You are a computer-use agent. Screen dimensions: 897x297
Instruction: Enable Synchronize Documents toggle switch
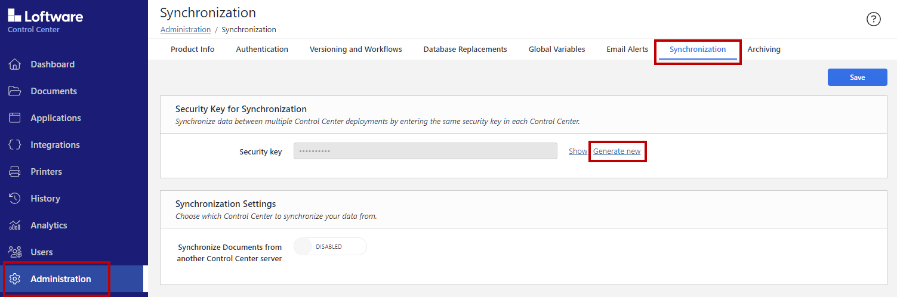pos(329,247)
